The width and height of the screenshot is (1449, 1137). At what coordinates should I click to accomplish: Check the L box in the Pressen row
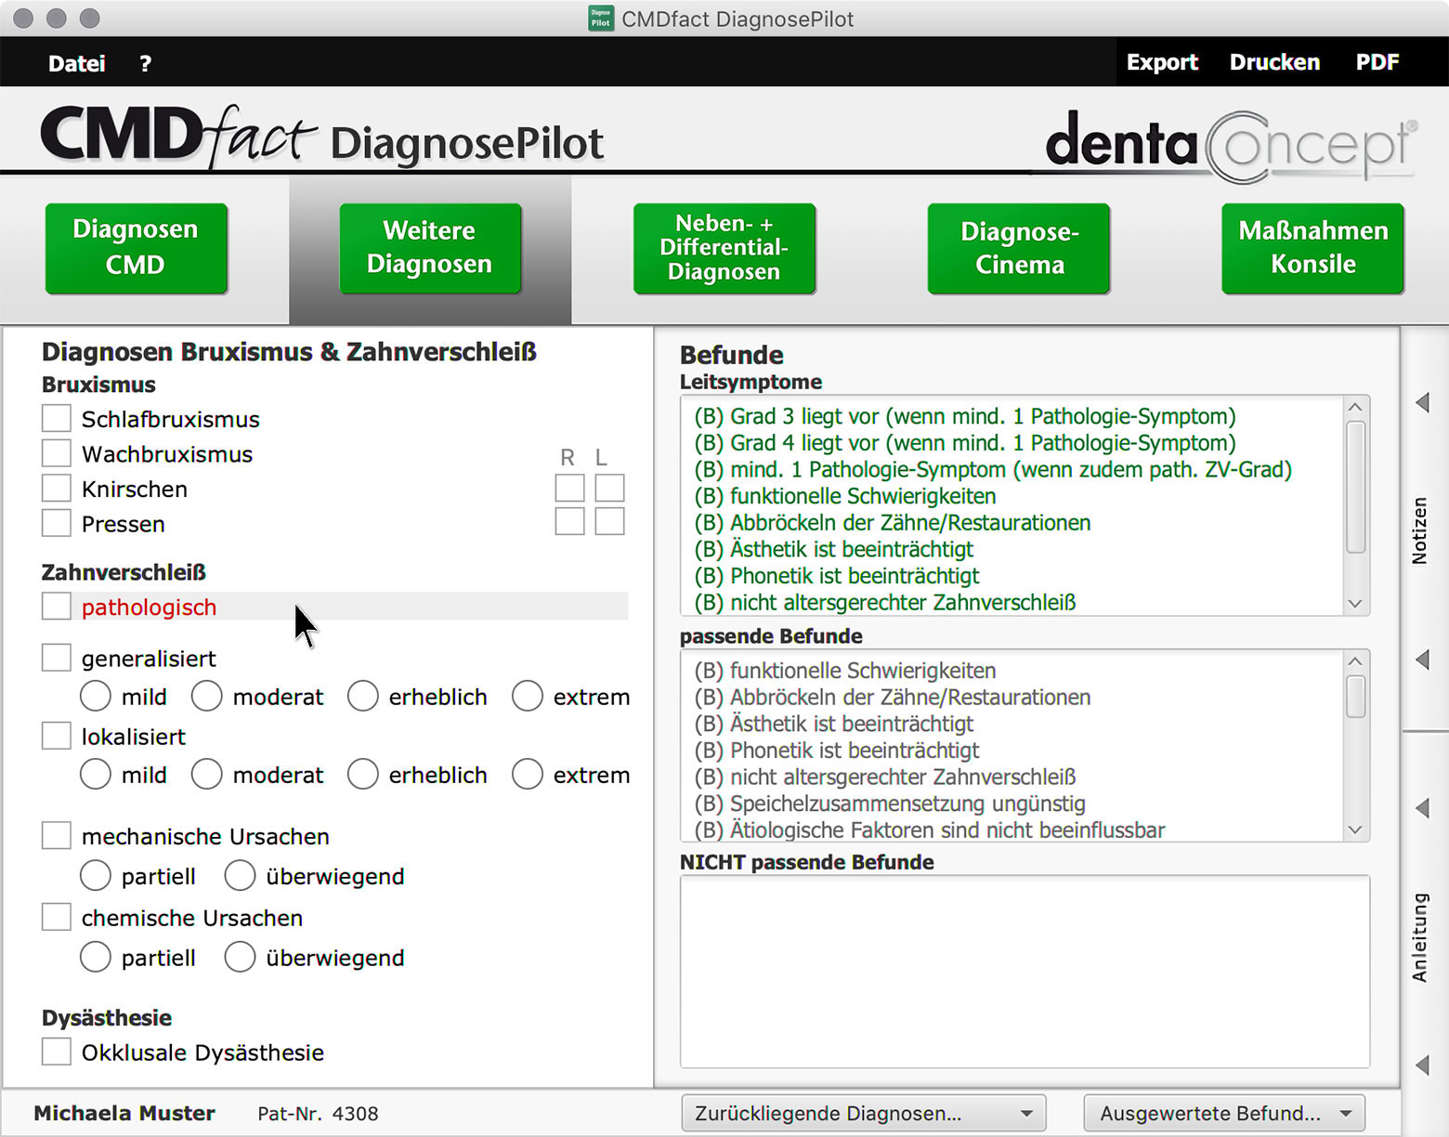coord(609,521)
